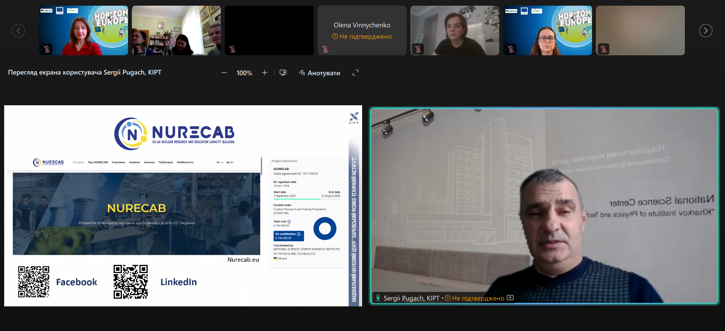The width and height of the screenshot is (725, 331).
Task: Click muted mic icon on Olena Vinnychenko tile
Action: tap(325, 49)
